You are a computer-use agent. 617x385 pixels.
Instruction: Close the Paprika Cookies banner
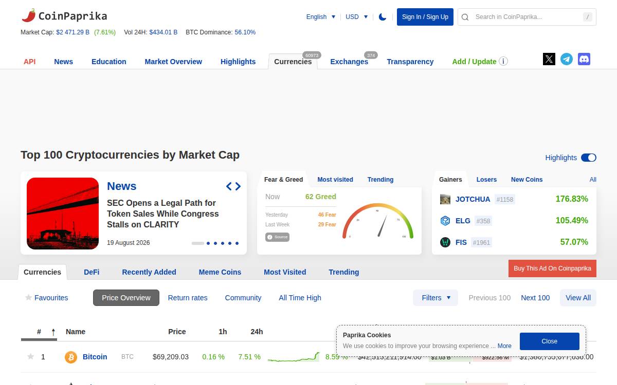(x=550, y=341)
